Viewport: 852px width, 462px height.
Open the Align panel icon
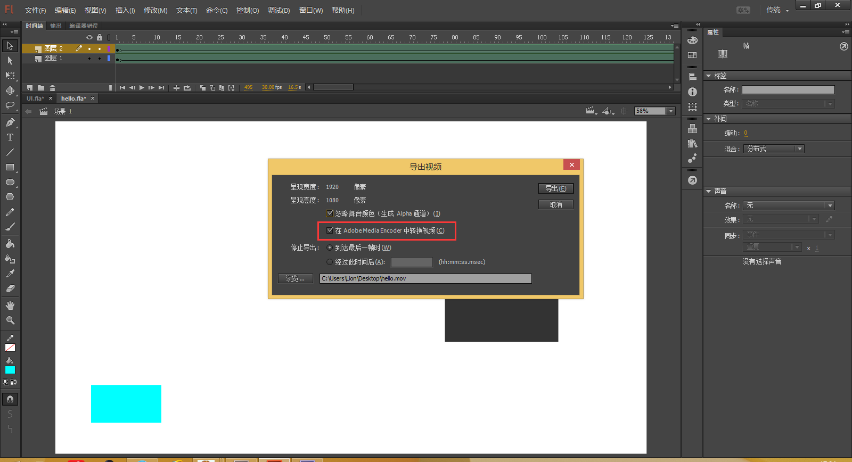(x=692, y=77)
